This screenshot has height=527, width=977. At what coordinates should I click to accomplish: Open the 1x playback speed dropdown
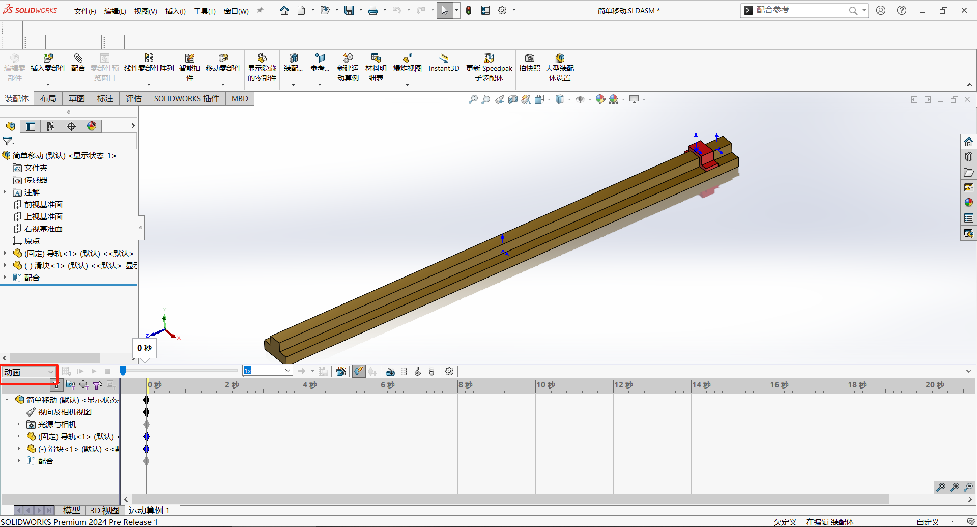coord(268,371)
